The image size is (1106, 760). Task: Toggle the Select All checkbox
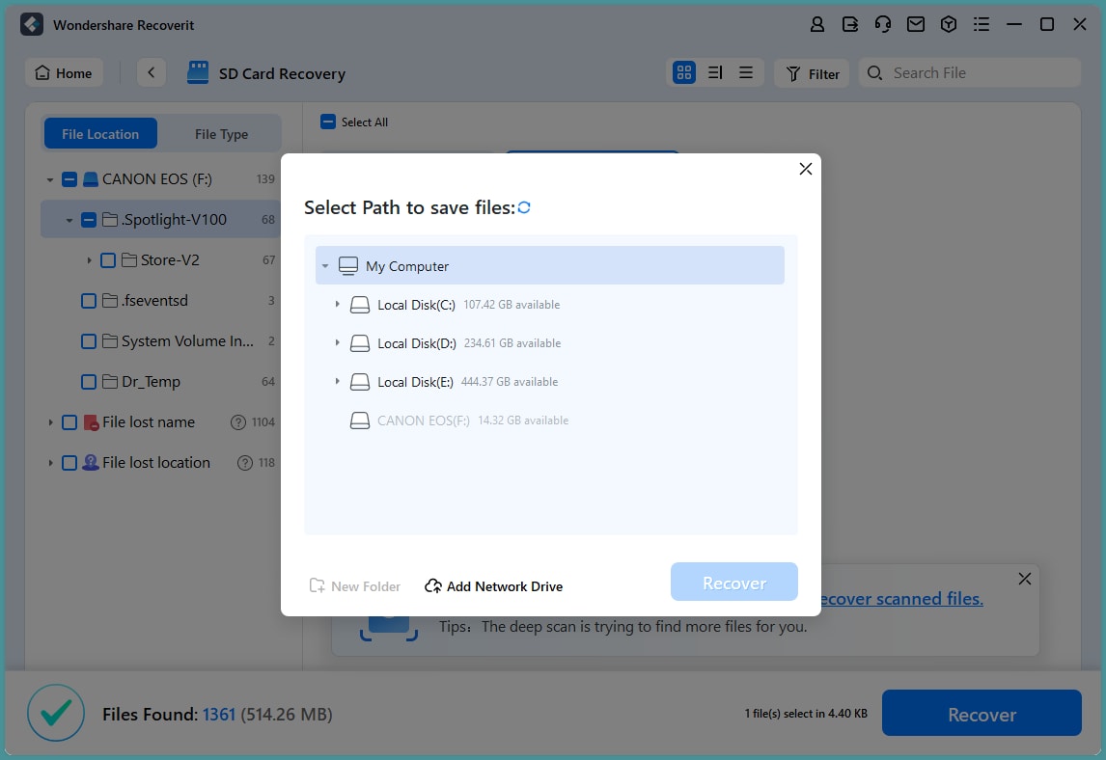pyautogui.click(x=328, y=122)
